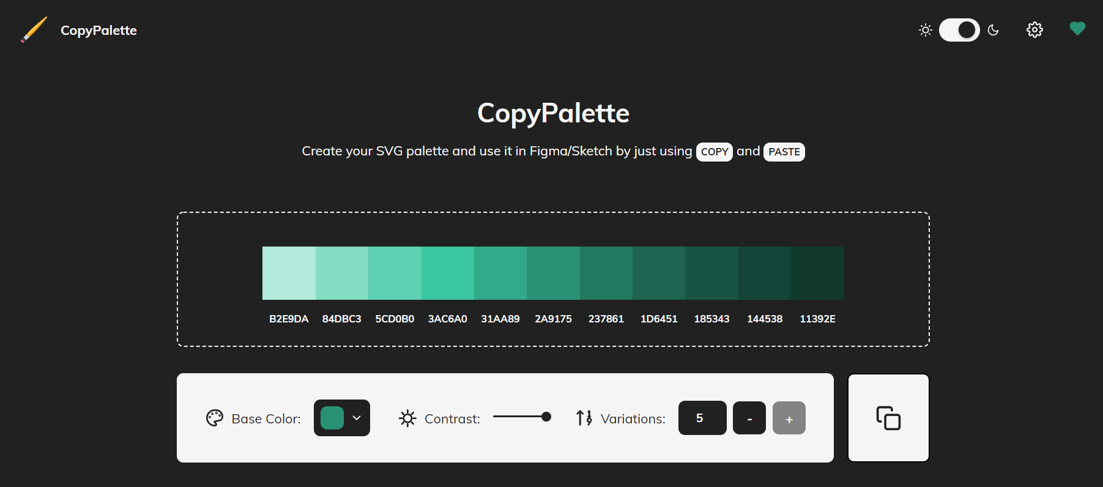1103x487 pixels.
Task: Click the green heart icon
Action: coord(1077,29)
